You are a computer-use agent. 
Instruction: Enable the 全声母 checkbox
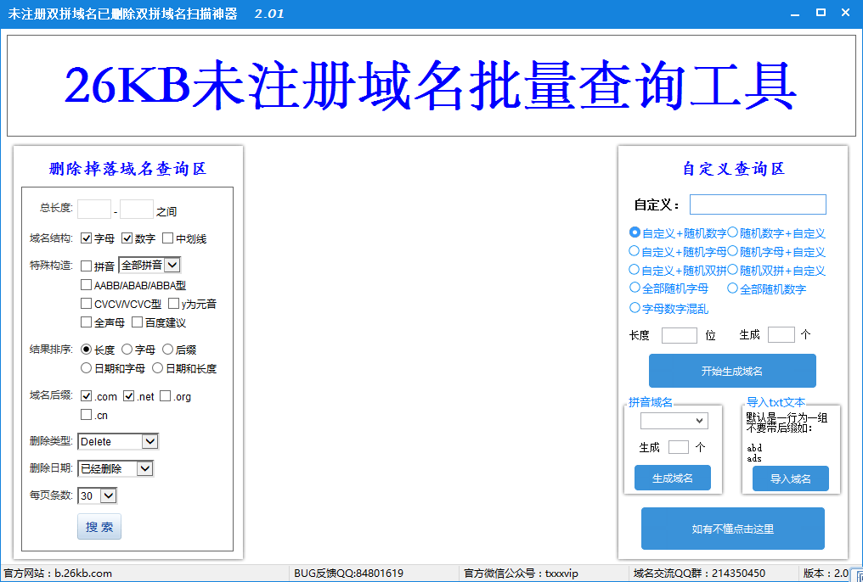(86, 322)
